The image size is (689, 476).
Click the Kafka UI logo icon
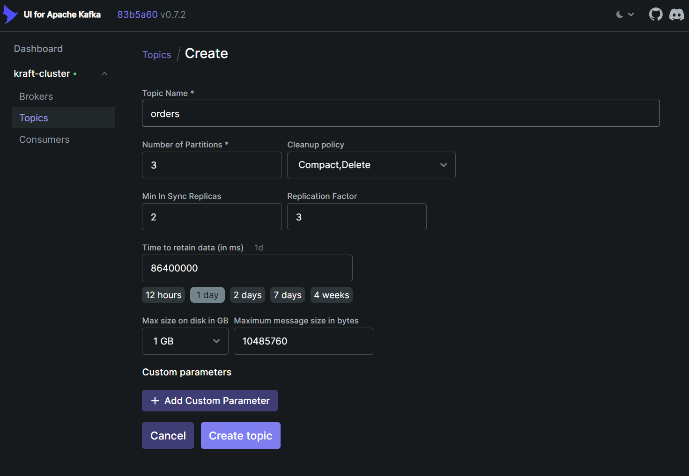pyautogui.click(x=10, y=15)
